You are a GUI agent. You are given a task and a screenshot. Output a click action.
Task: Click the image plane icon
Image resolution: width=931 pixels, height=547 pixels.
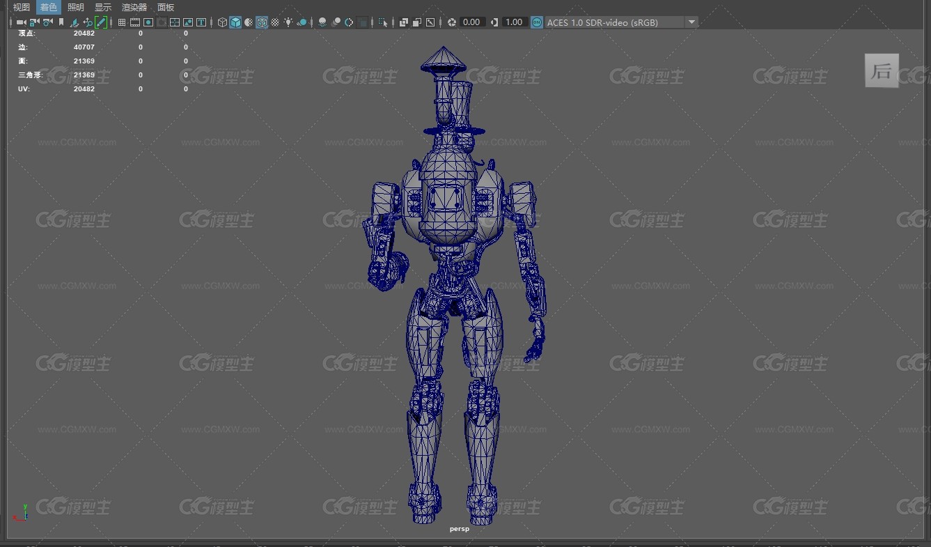pyautogui.click(x=75, y=22)
